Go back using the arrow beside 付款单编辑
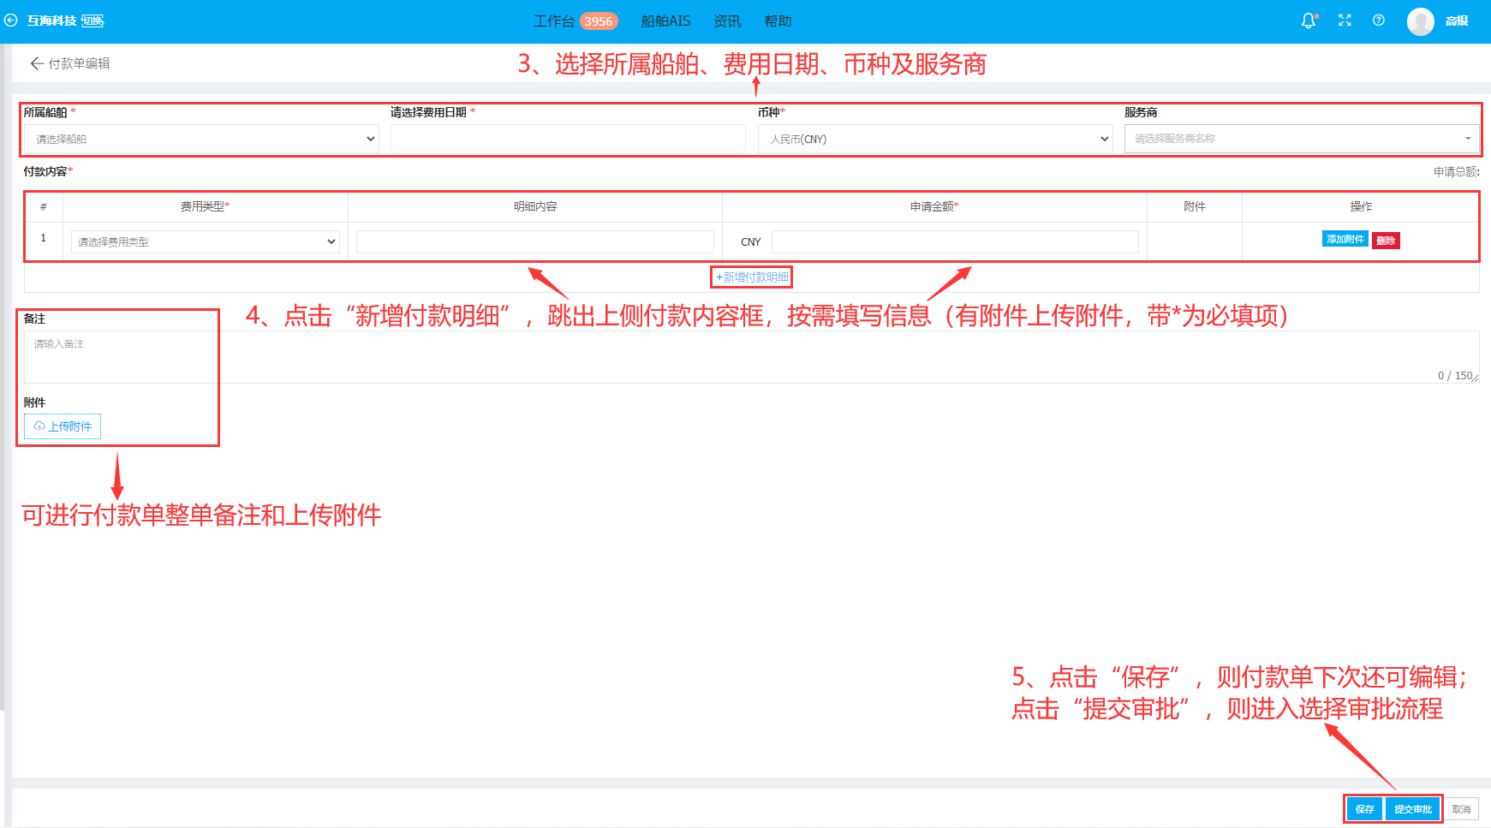The height and width of the screenshot is (828, 1491). (x=36, y=63)
